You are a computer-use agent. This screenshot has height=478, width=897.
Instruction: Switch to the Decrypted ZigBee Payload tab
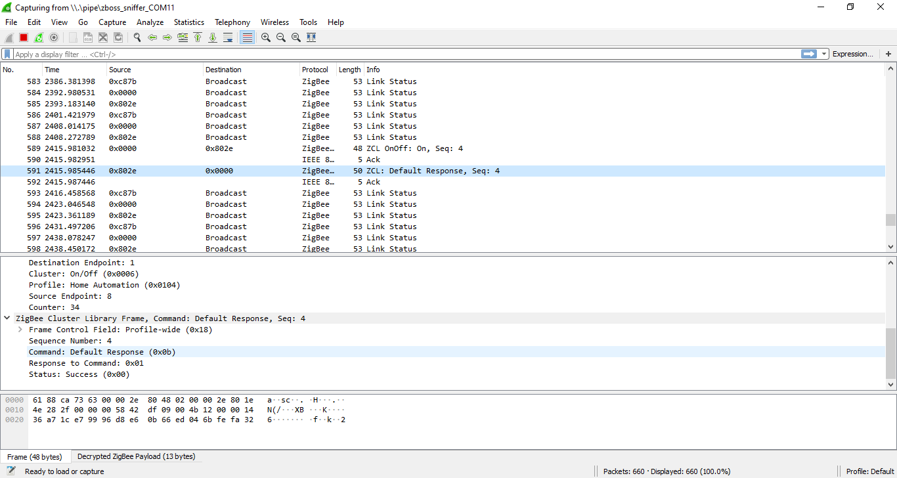(135, 456)
